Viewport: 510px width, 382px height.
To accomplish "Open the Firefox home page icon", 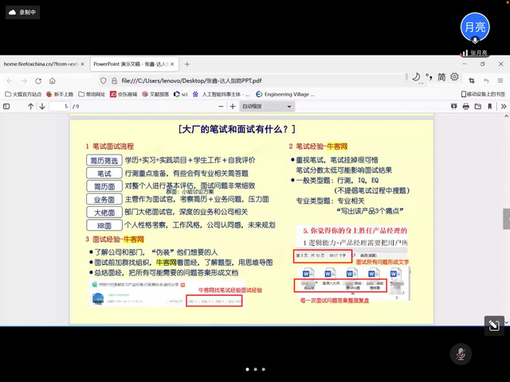I will 53,80.
